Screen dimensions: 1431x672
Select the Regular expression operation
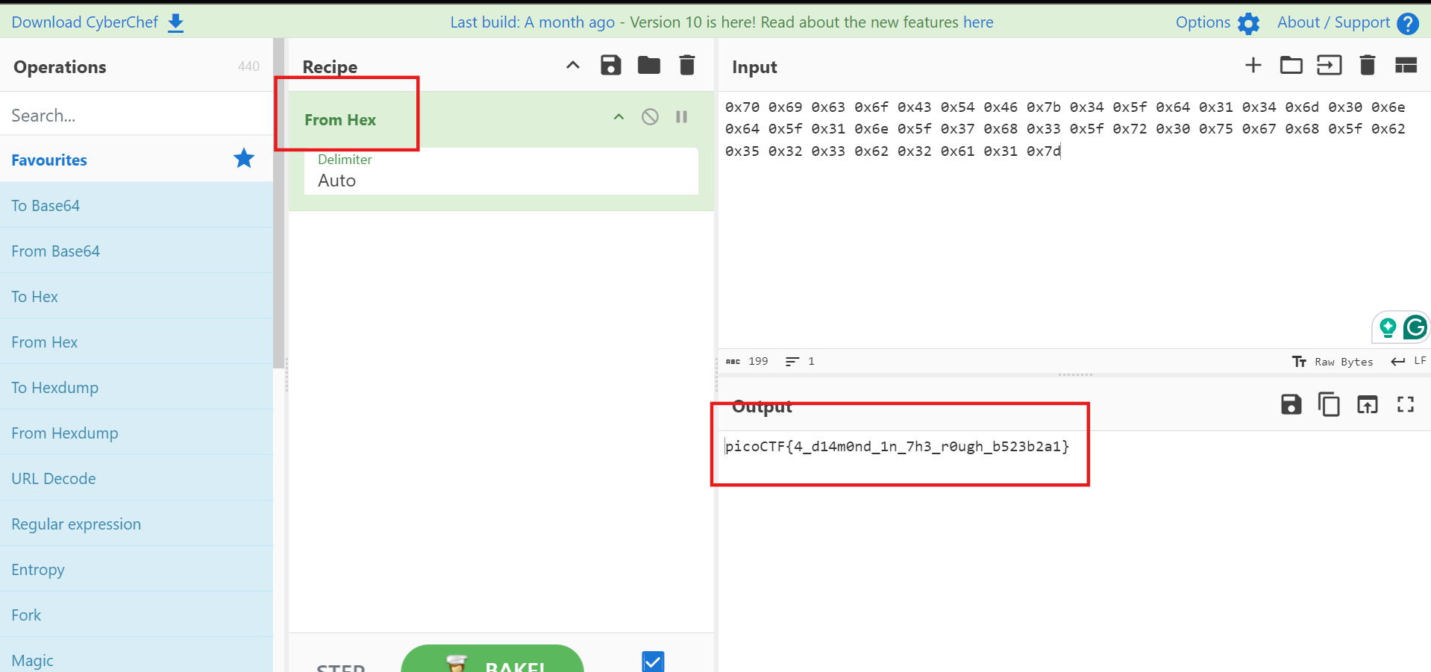137,524
